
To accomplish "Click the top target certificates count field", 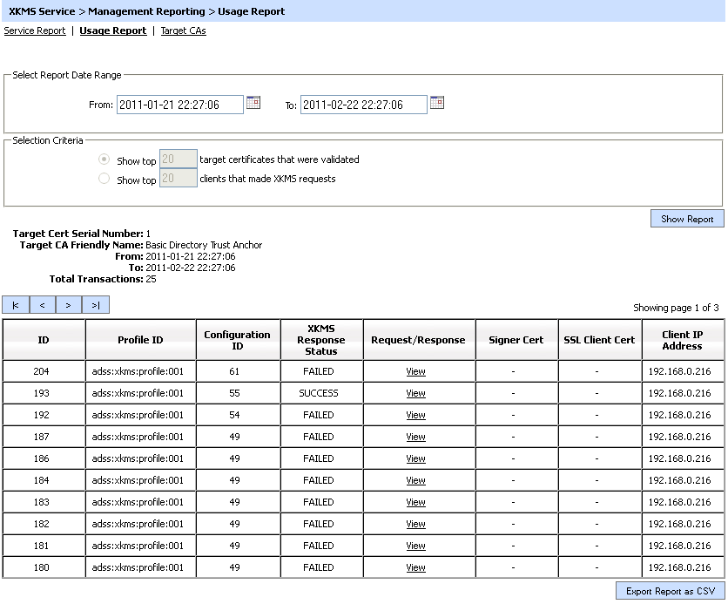I will click(x=178, y=159).
